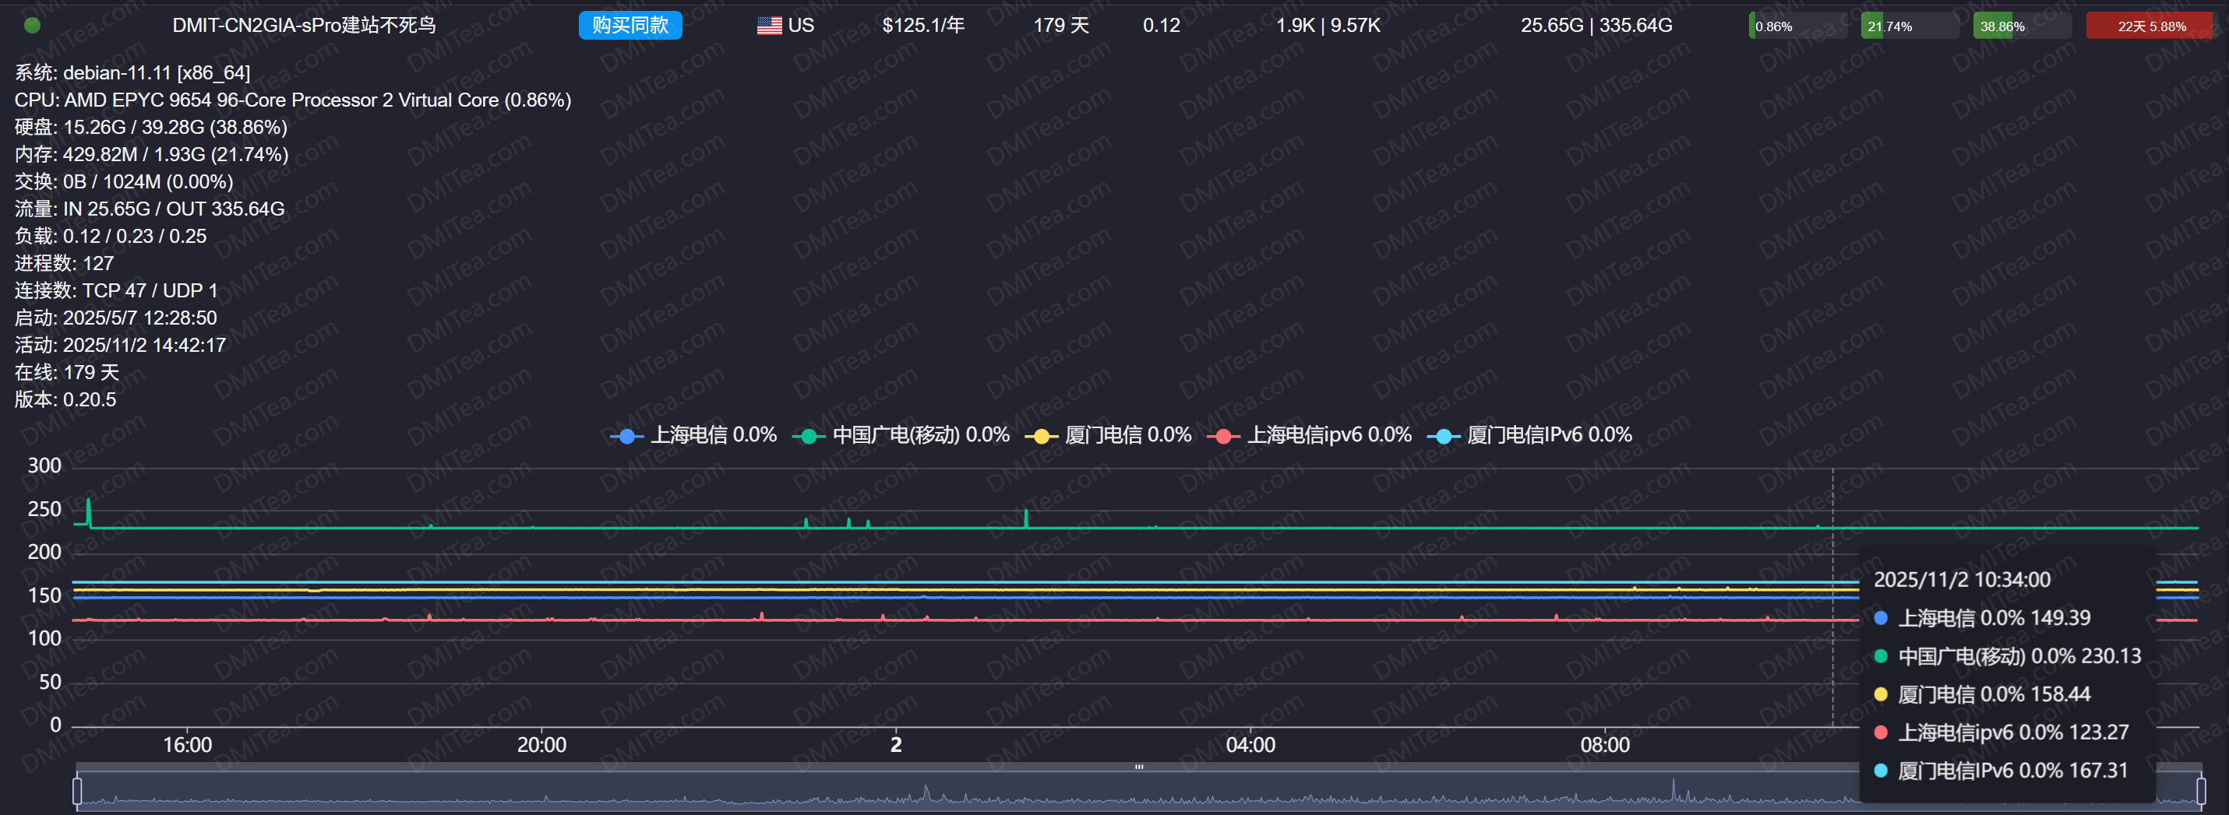Click the left handle of the zoom slider
2229x815 pixels.
point(77,790)
